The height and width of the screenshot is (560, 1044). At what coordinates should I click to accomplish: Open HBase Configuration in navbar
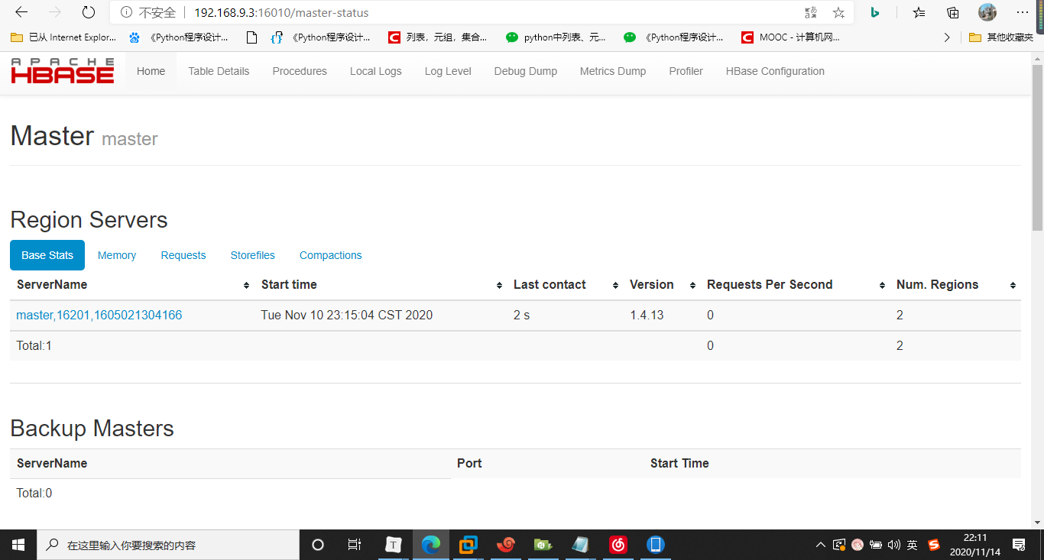coord(775,71)
